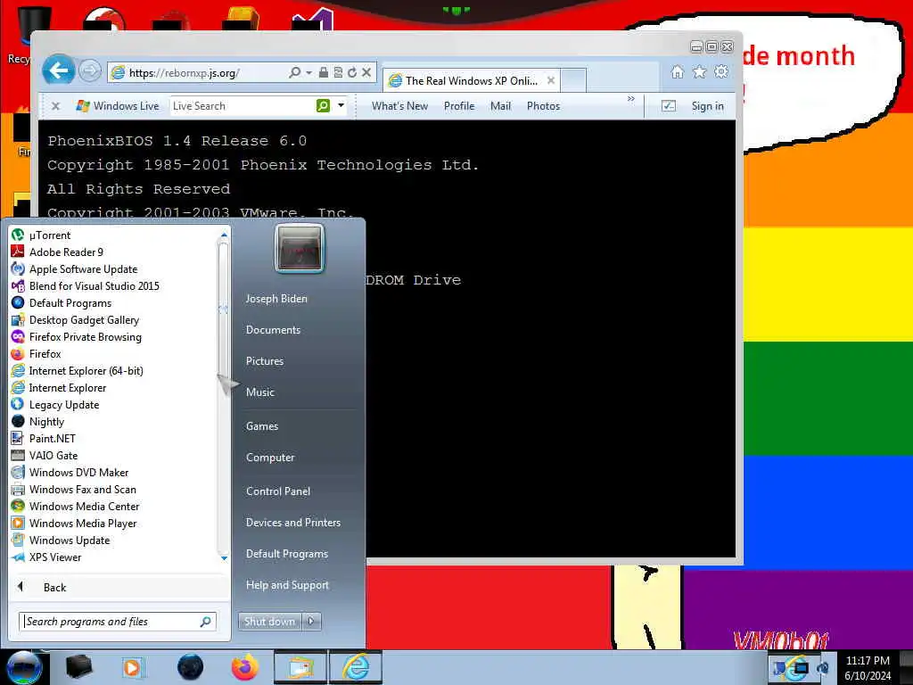Click the security lock icon in address bar
Screen dimensions: 913x685
point(323,72)
